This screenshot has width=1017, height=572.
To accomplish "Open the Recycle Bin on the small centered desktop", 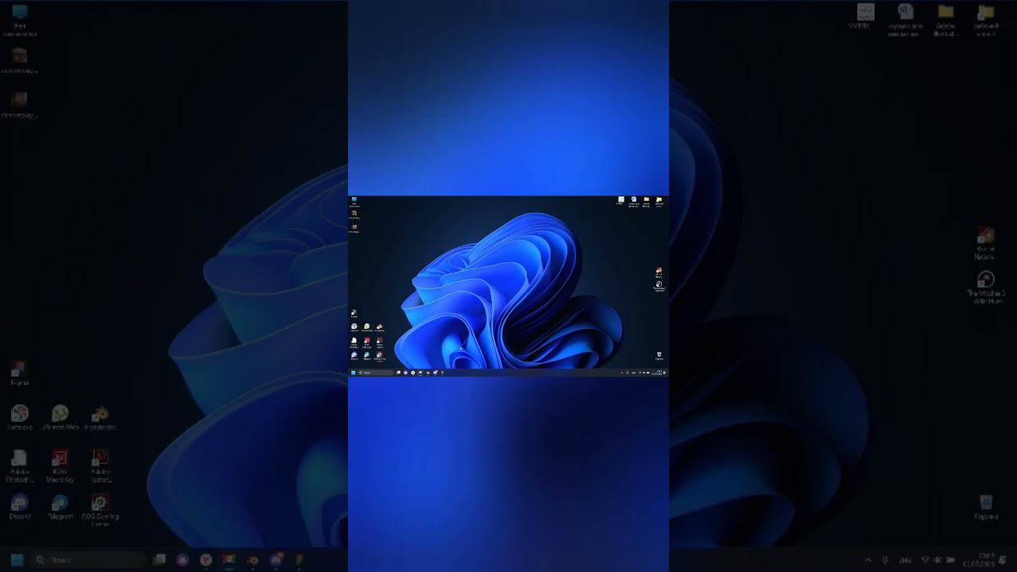I will [659, 356].
